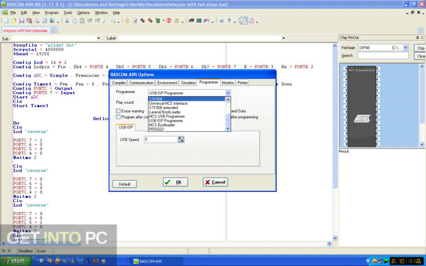Select Universal MCS Interface option
Viewport: 426px width, 266px height.
pos(186,104)
